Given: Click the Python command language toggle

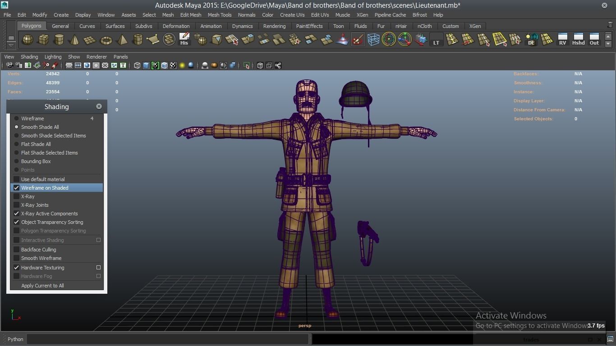Looking at the screenshot, I should pyautogui.click(x=15, y=339).
